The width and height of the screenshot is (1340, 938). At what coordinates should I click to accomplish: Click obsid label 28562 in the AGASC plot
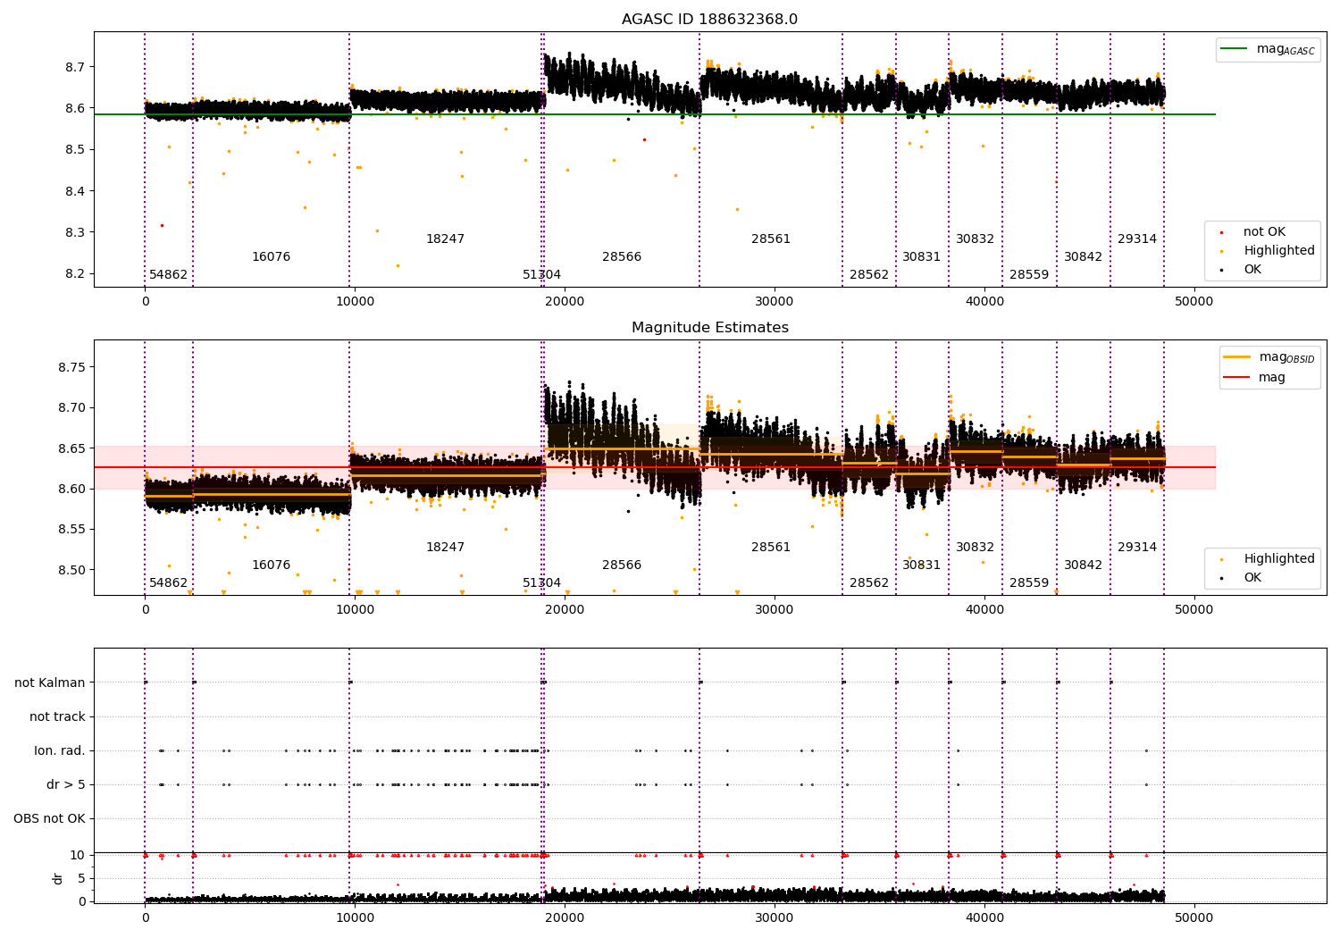pos(869,275)
